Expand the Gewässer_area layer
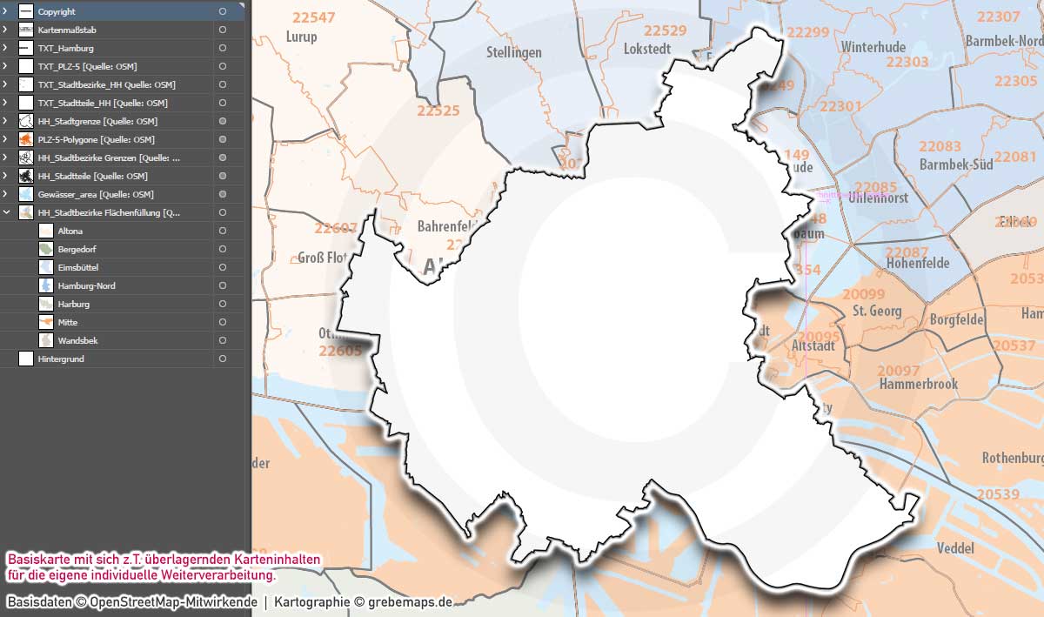 (7, 194)
